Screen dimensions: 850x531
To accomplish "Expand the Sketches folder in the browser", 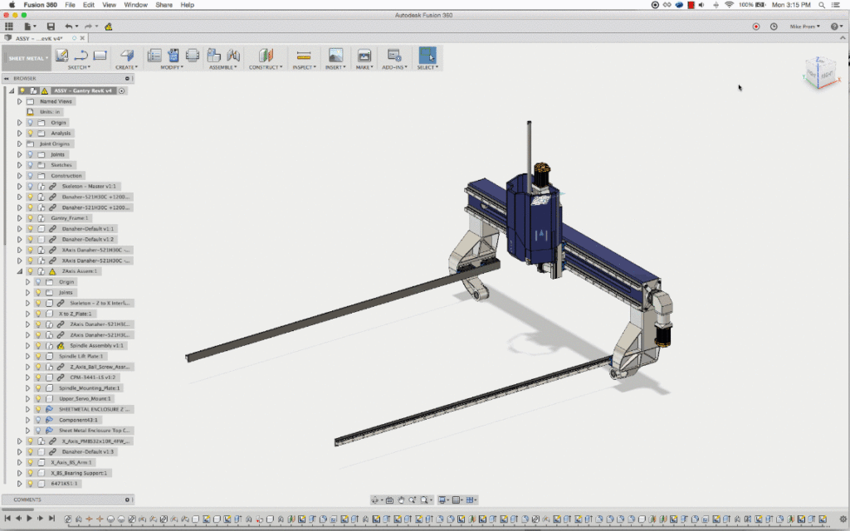I will pyautogui.click(x=18, y=164).
